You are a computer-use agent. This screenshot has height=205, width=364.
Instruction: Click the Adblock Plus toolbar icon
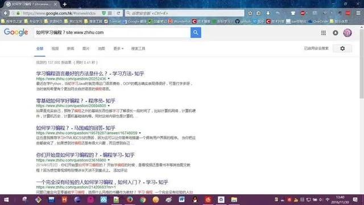(x=303, y=13)
